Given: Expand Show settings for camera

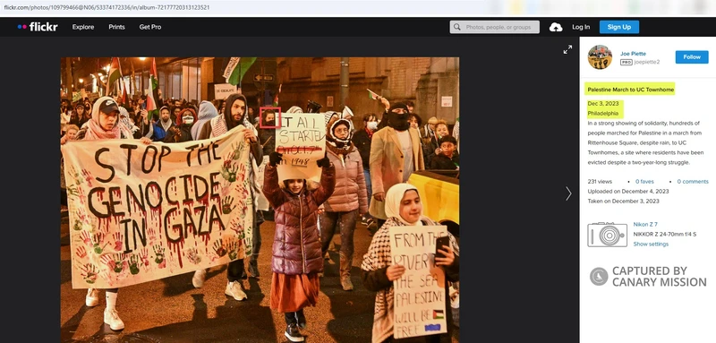Looking at the screenshot, I should click(651, 244).
